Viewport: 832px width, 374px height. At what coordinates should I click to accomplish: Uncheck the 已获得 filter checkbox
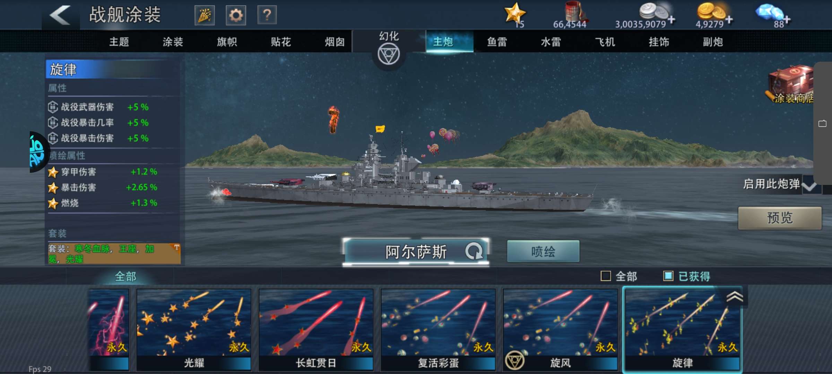click(668, 276)
